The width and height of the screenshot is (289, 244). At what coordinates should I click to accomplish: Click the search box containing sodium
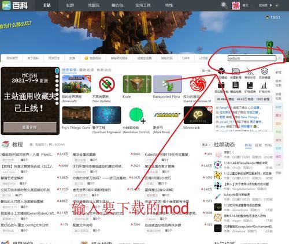[252, 58]
